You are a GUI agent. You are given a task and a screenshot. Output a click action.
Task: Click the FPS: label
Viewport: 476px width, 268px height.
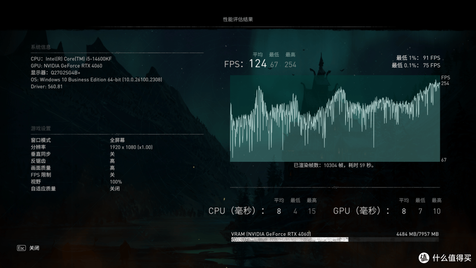pos(234,64)
